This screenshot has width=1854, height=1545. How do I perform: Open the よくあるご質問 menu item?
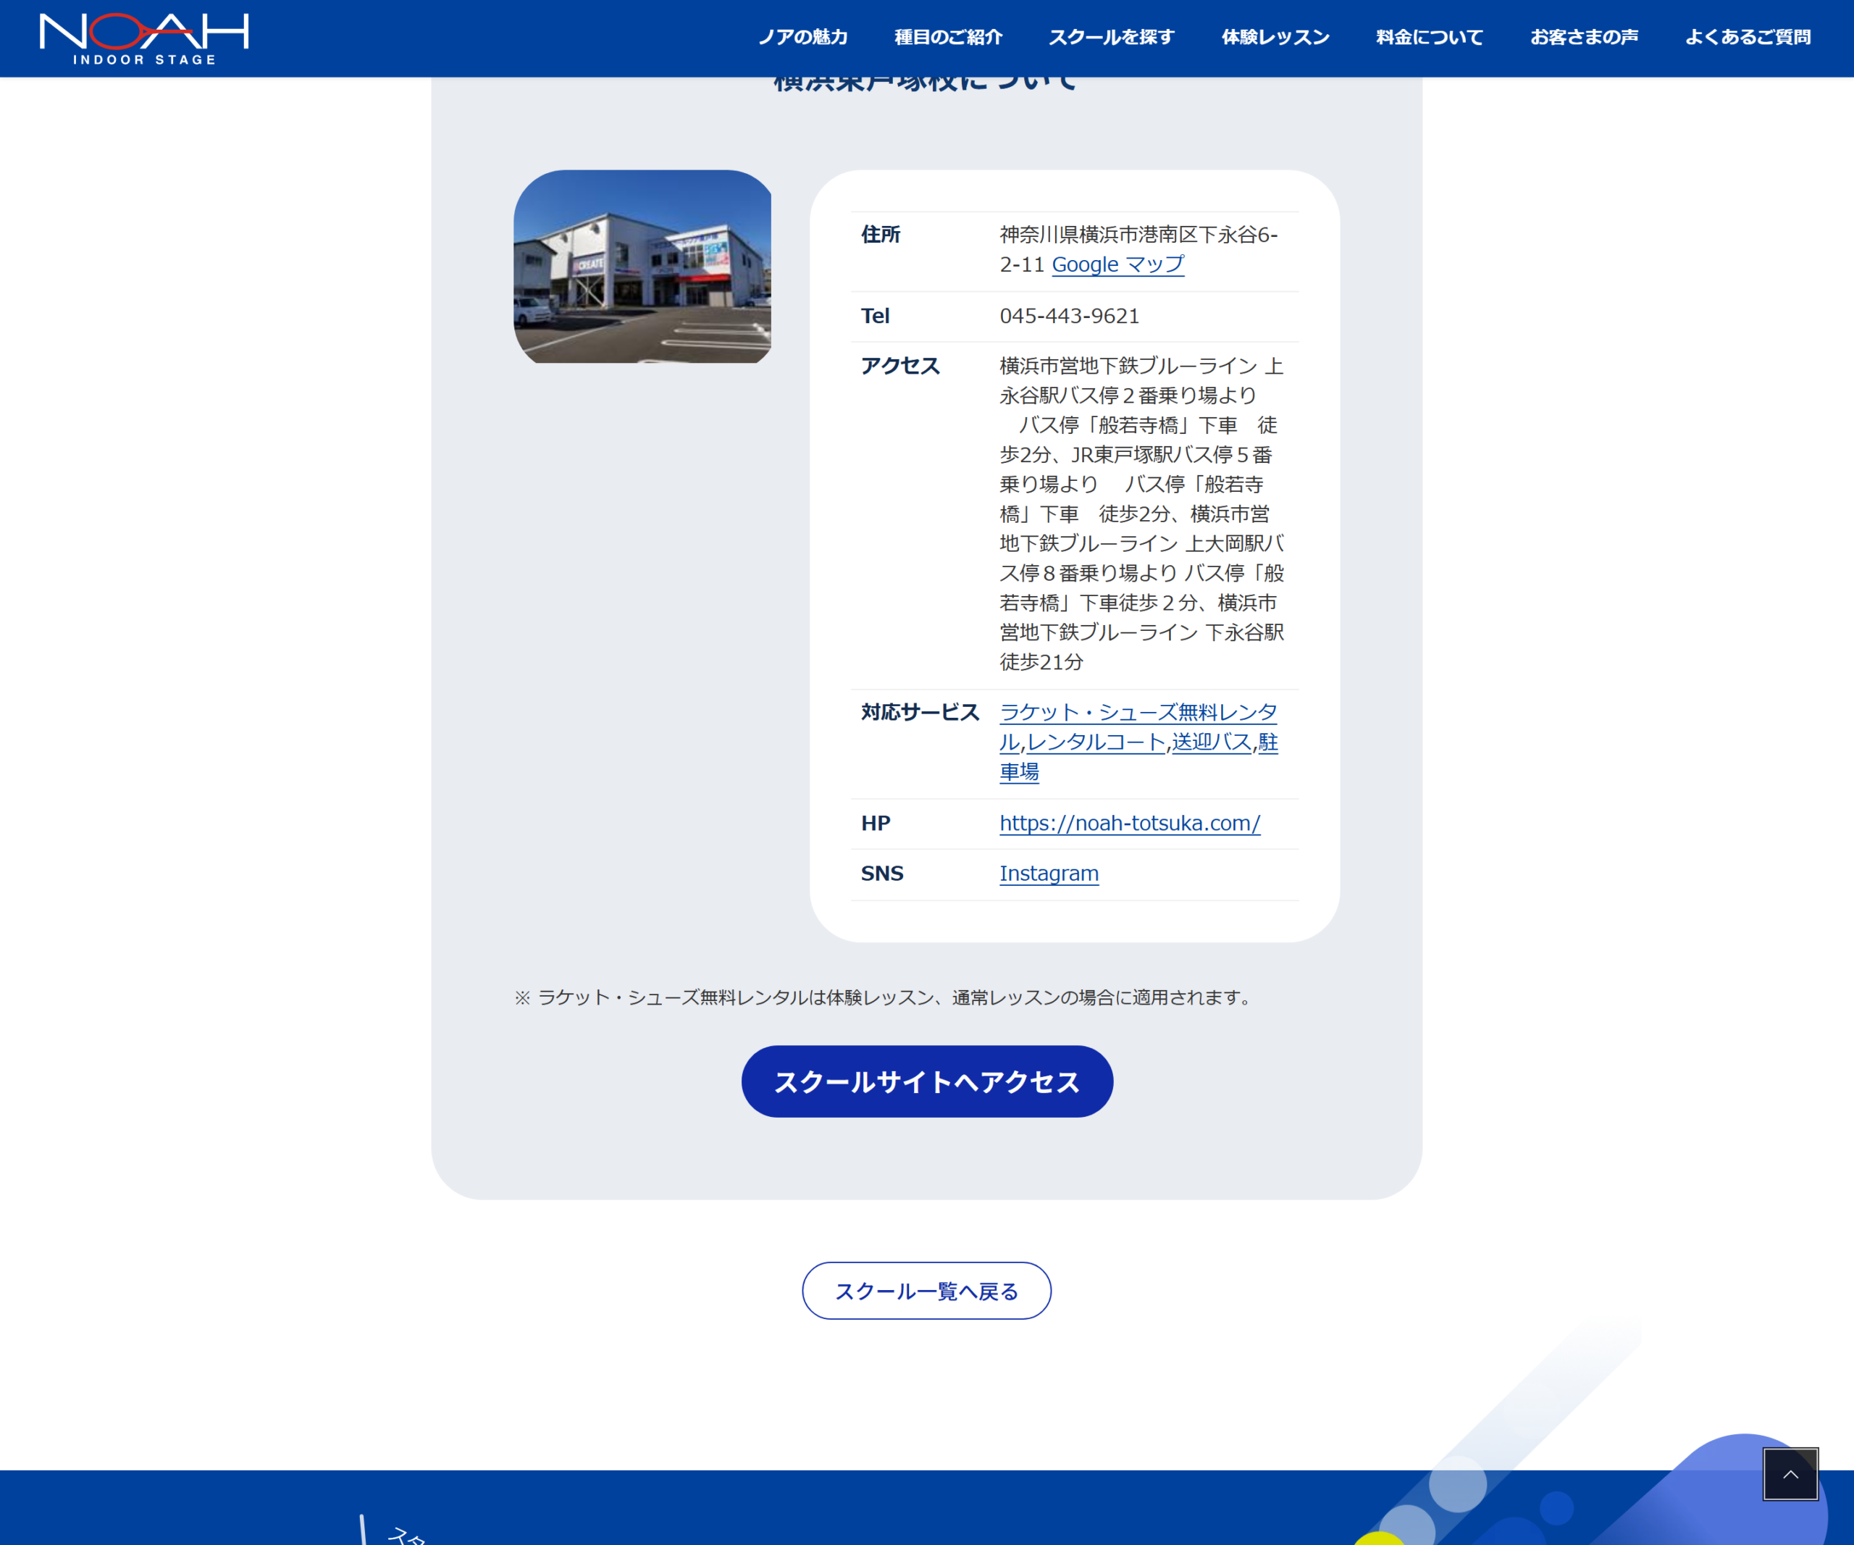click(1747, 37)
